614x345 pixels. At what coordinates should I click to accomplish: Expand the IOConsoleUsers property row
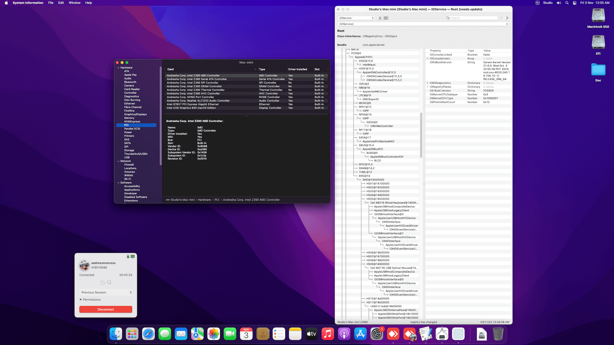coord(428,58)
